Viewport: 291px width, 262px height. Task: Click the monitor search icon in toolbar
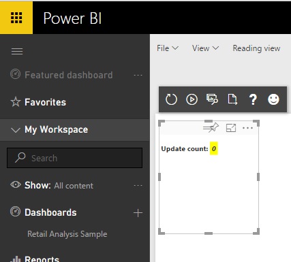tap(212, 99)
